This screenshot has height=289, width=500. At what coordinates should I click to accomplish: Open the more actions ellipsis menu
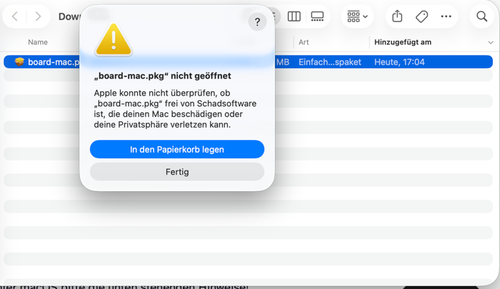click(x=446, y=16)
